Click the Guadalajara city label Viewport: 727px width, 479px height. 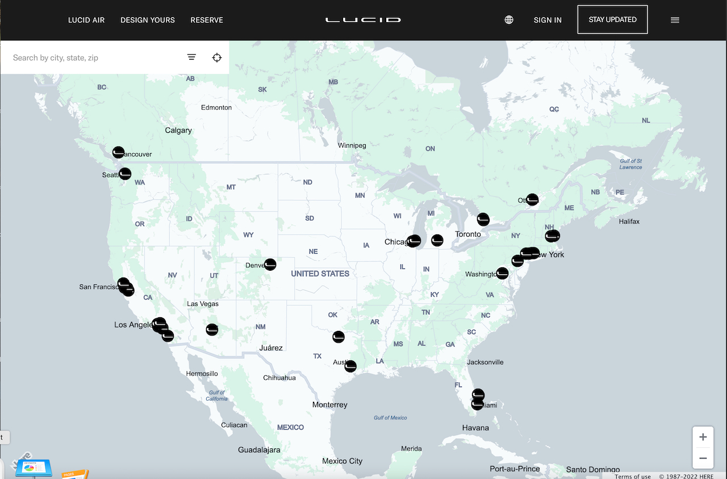pos(259,449)
